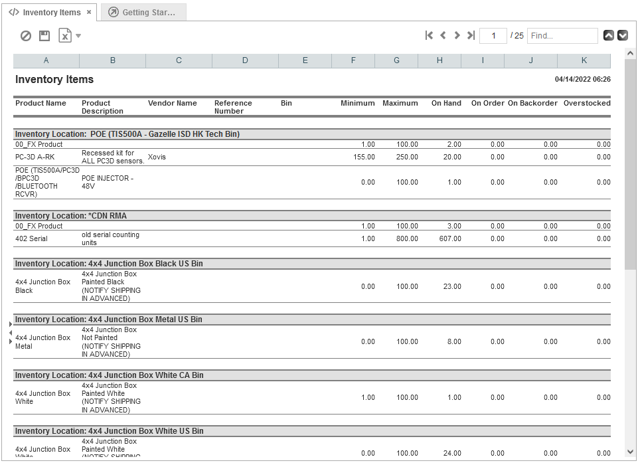
Task: Click the 607.00 on hand value
Action: pyautogui.click(x=450, y=238)
